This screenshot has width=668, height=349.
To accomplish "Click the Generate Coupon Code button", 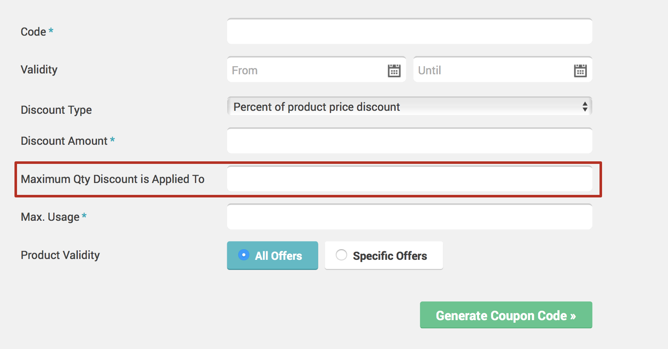I will coord(506,315).
